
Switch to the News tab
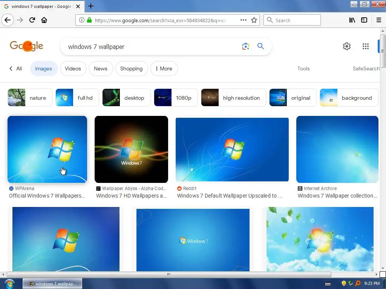pyautogui.click(x=100, y=68)
